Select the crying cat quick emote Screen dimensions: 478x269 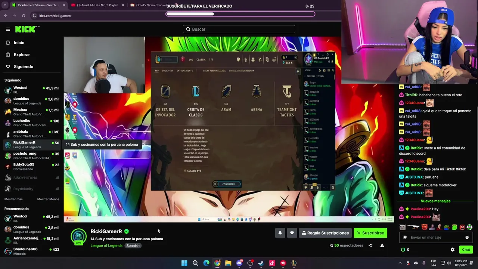point(402,227)
